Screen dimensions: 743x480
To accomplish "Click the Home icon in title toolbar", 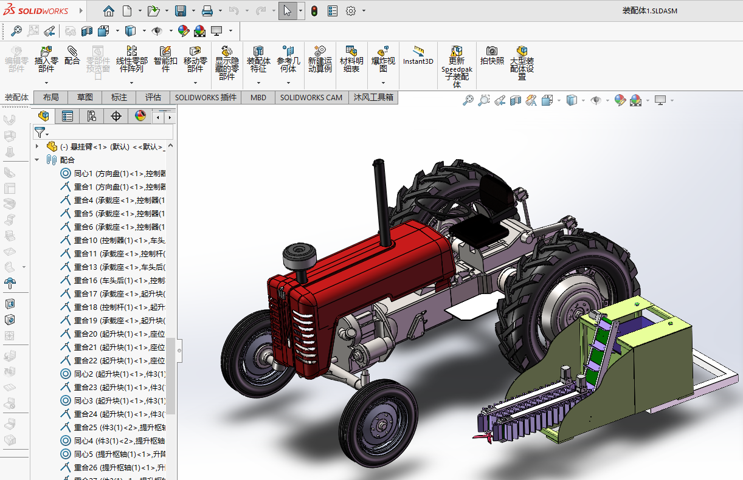I will 108,11.
